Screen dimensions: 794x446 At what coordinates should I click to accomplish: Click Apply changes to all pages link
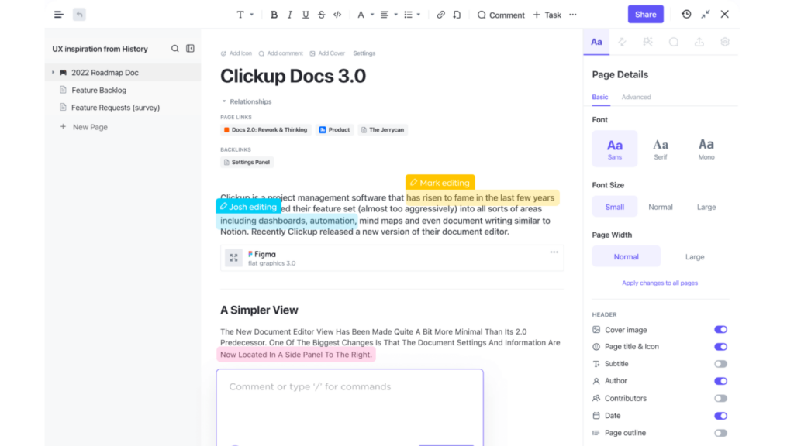click(x=660, y=283)
